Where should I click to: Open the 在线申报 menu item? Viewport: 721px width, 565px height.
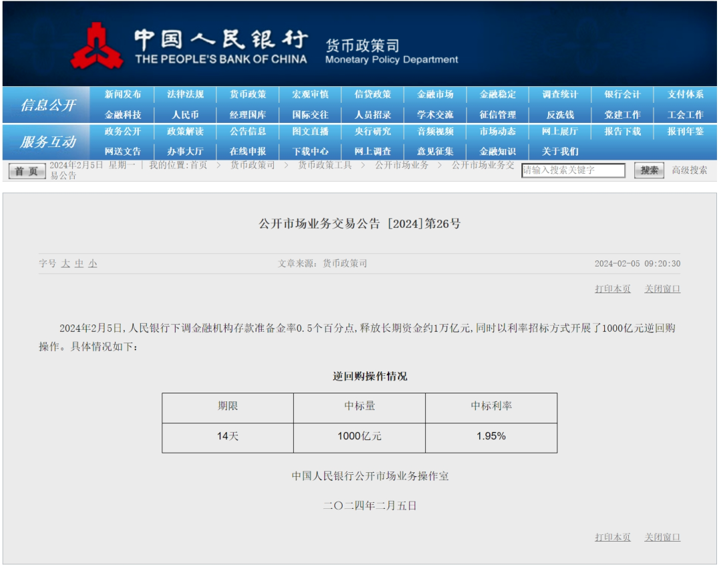[248, 152]
